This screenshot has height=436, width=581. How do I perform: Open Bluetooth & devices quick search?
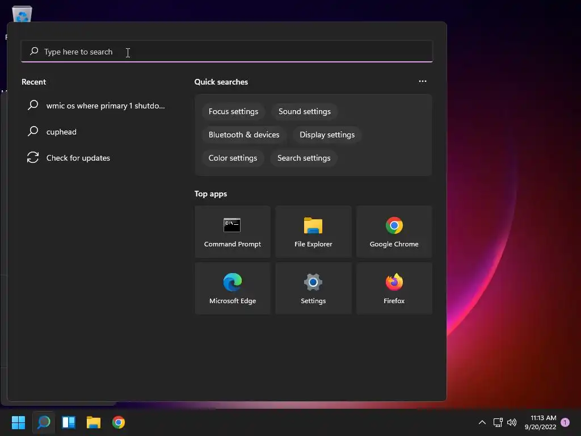point(244,135)
